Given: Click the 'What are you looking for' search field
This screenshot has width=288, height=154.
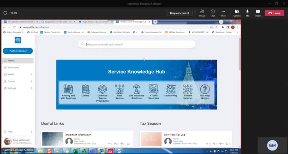Looking at the screenshot, I should click(x=137, y=44).
